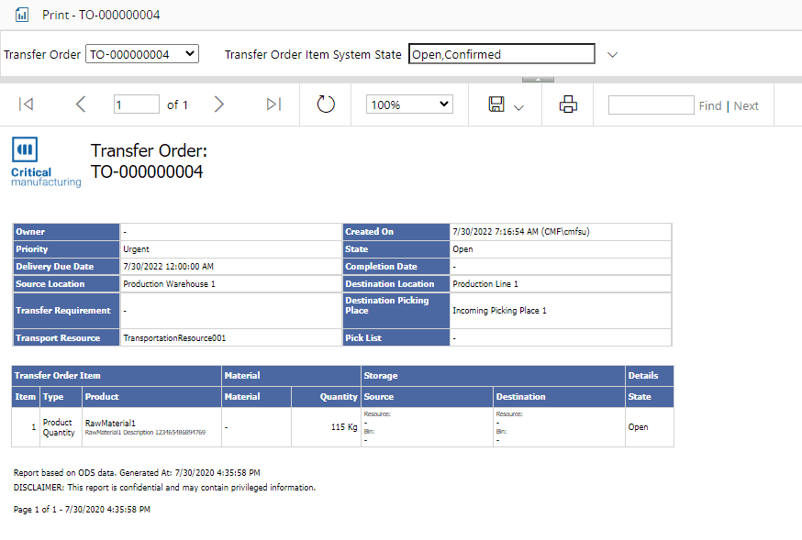Click the find text search box
This screenshot has height=540, width=802.
651,105
